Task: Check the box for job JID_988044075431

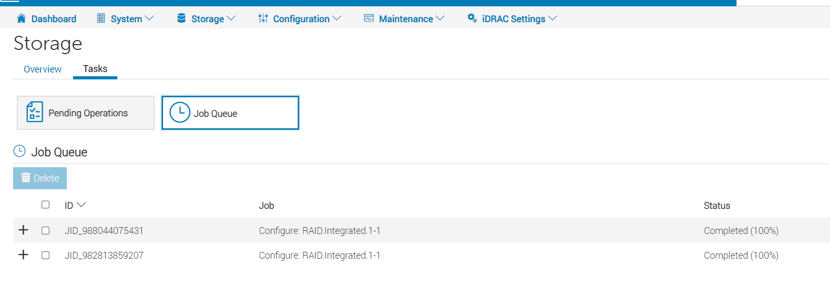Action: (x=46, y=230)
